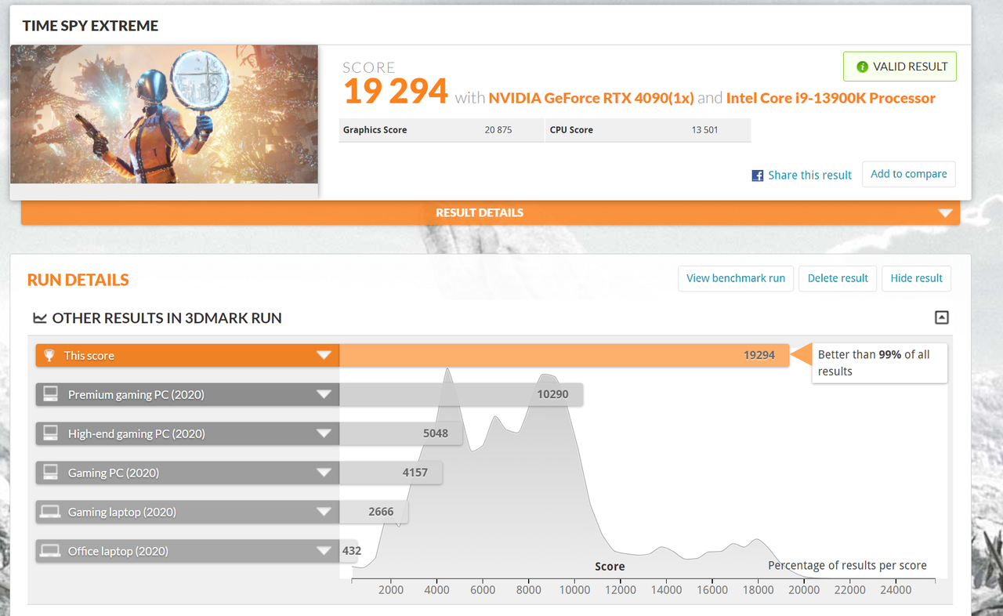Open the NVIDIA GeForce RTX 4090 link

591,98
